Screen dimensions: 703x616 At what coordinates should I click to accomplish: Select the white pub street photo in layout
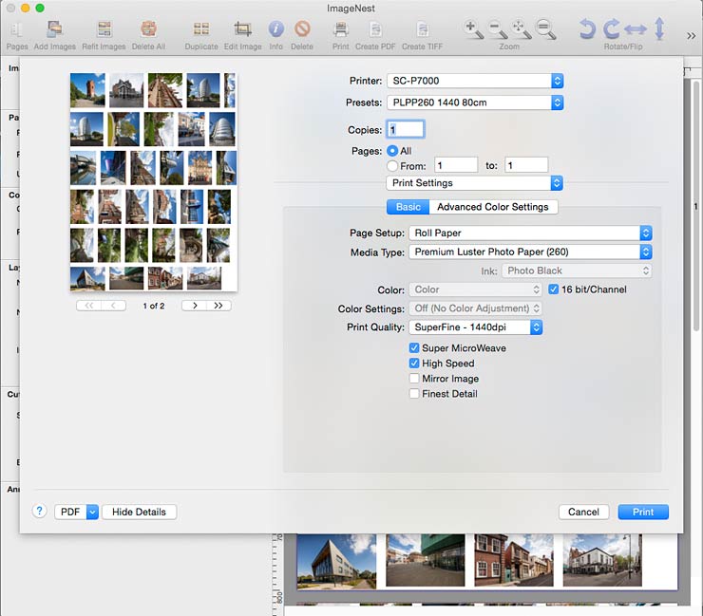pyautogui.click(x=602, y=560)
